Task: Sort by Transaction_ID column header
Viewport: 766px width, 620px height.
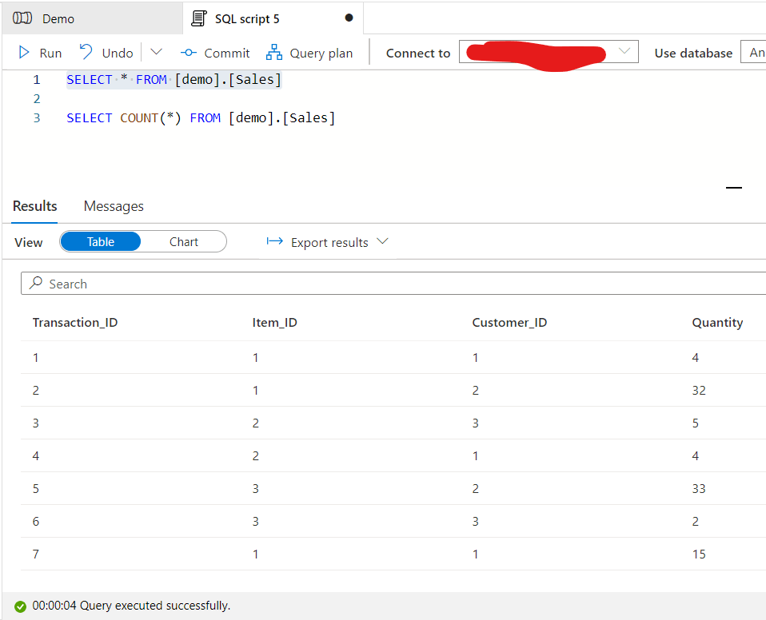Action: (75, 323)
